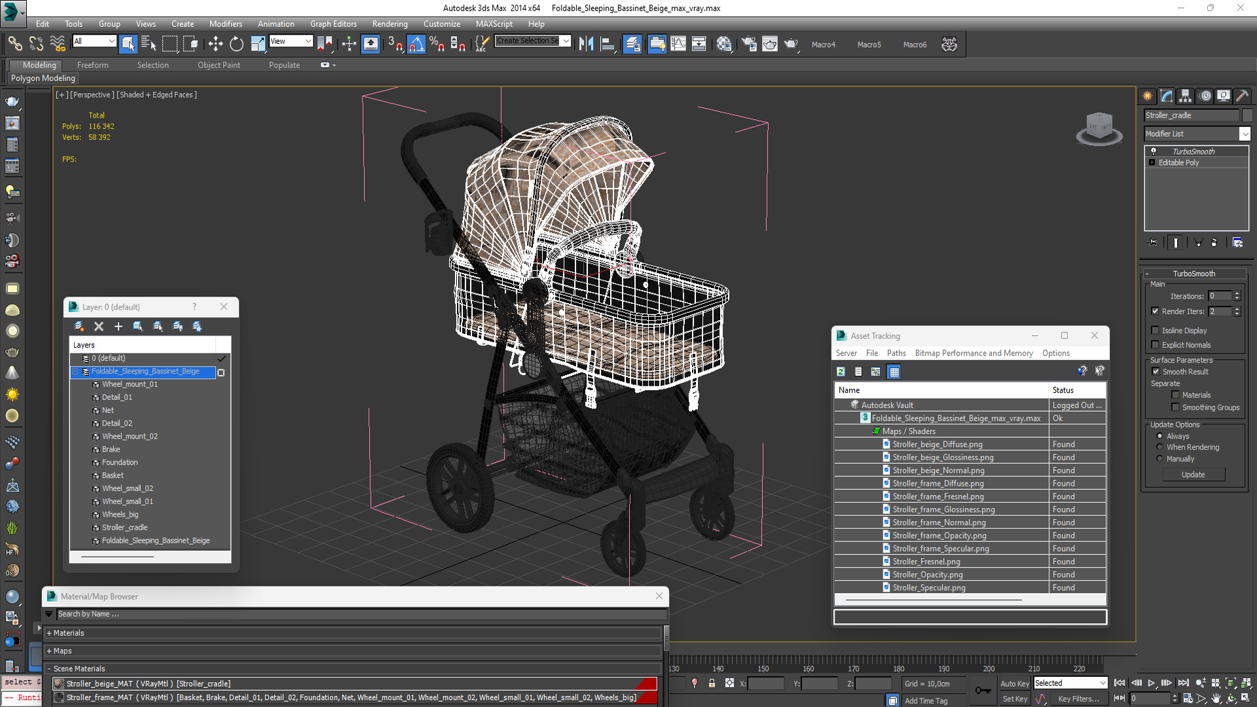The height and width of the screenshot is (707, 1257).
Task: Toggle the Angle Snap icon
Action: click(x=416, y=44)
